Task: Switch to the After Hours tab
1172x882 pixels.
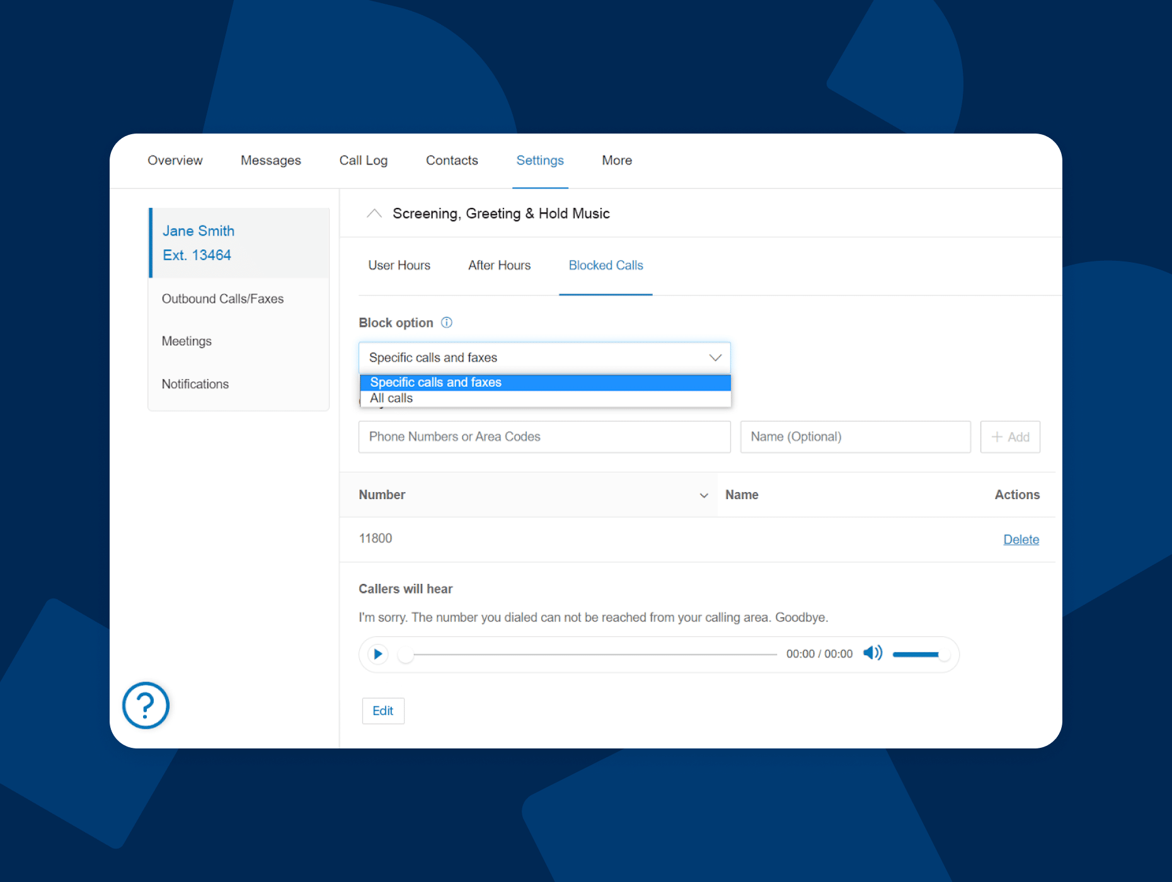Action: [x=499, y=265]
